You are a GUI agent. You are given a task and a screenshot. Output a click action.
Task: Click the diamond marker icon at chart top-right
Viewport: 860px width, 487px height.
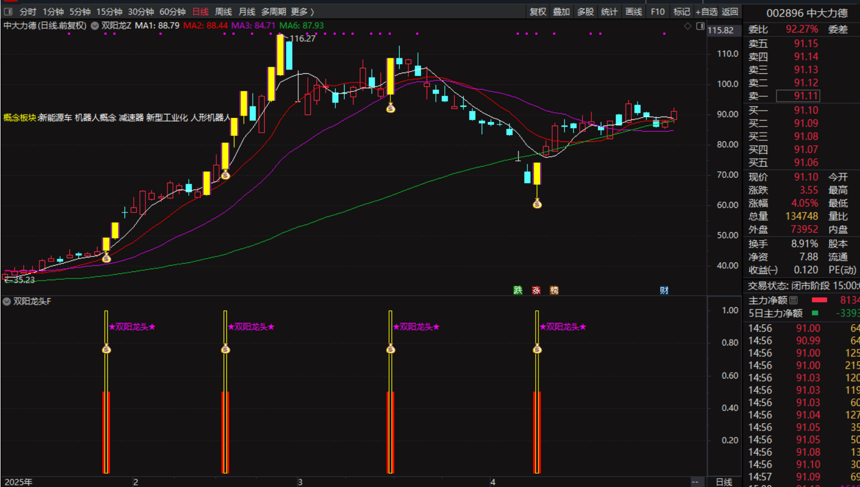687,26
